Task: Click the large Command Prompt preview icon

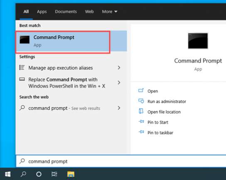Action: coord(198,41)
